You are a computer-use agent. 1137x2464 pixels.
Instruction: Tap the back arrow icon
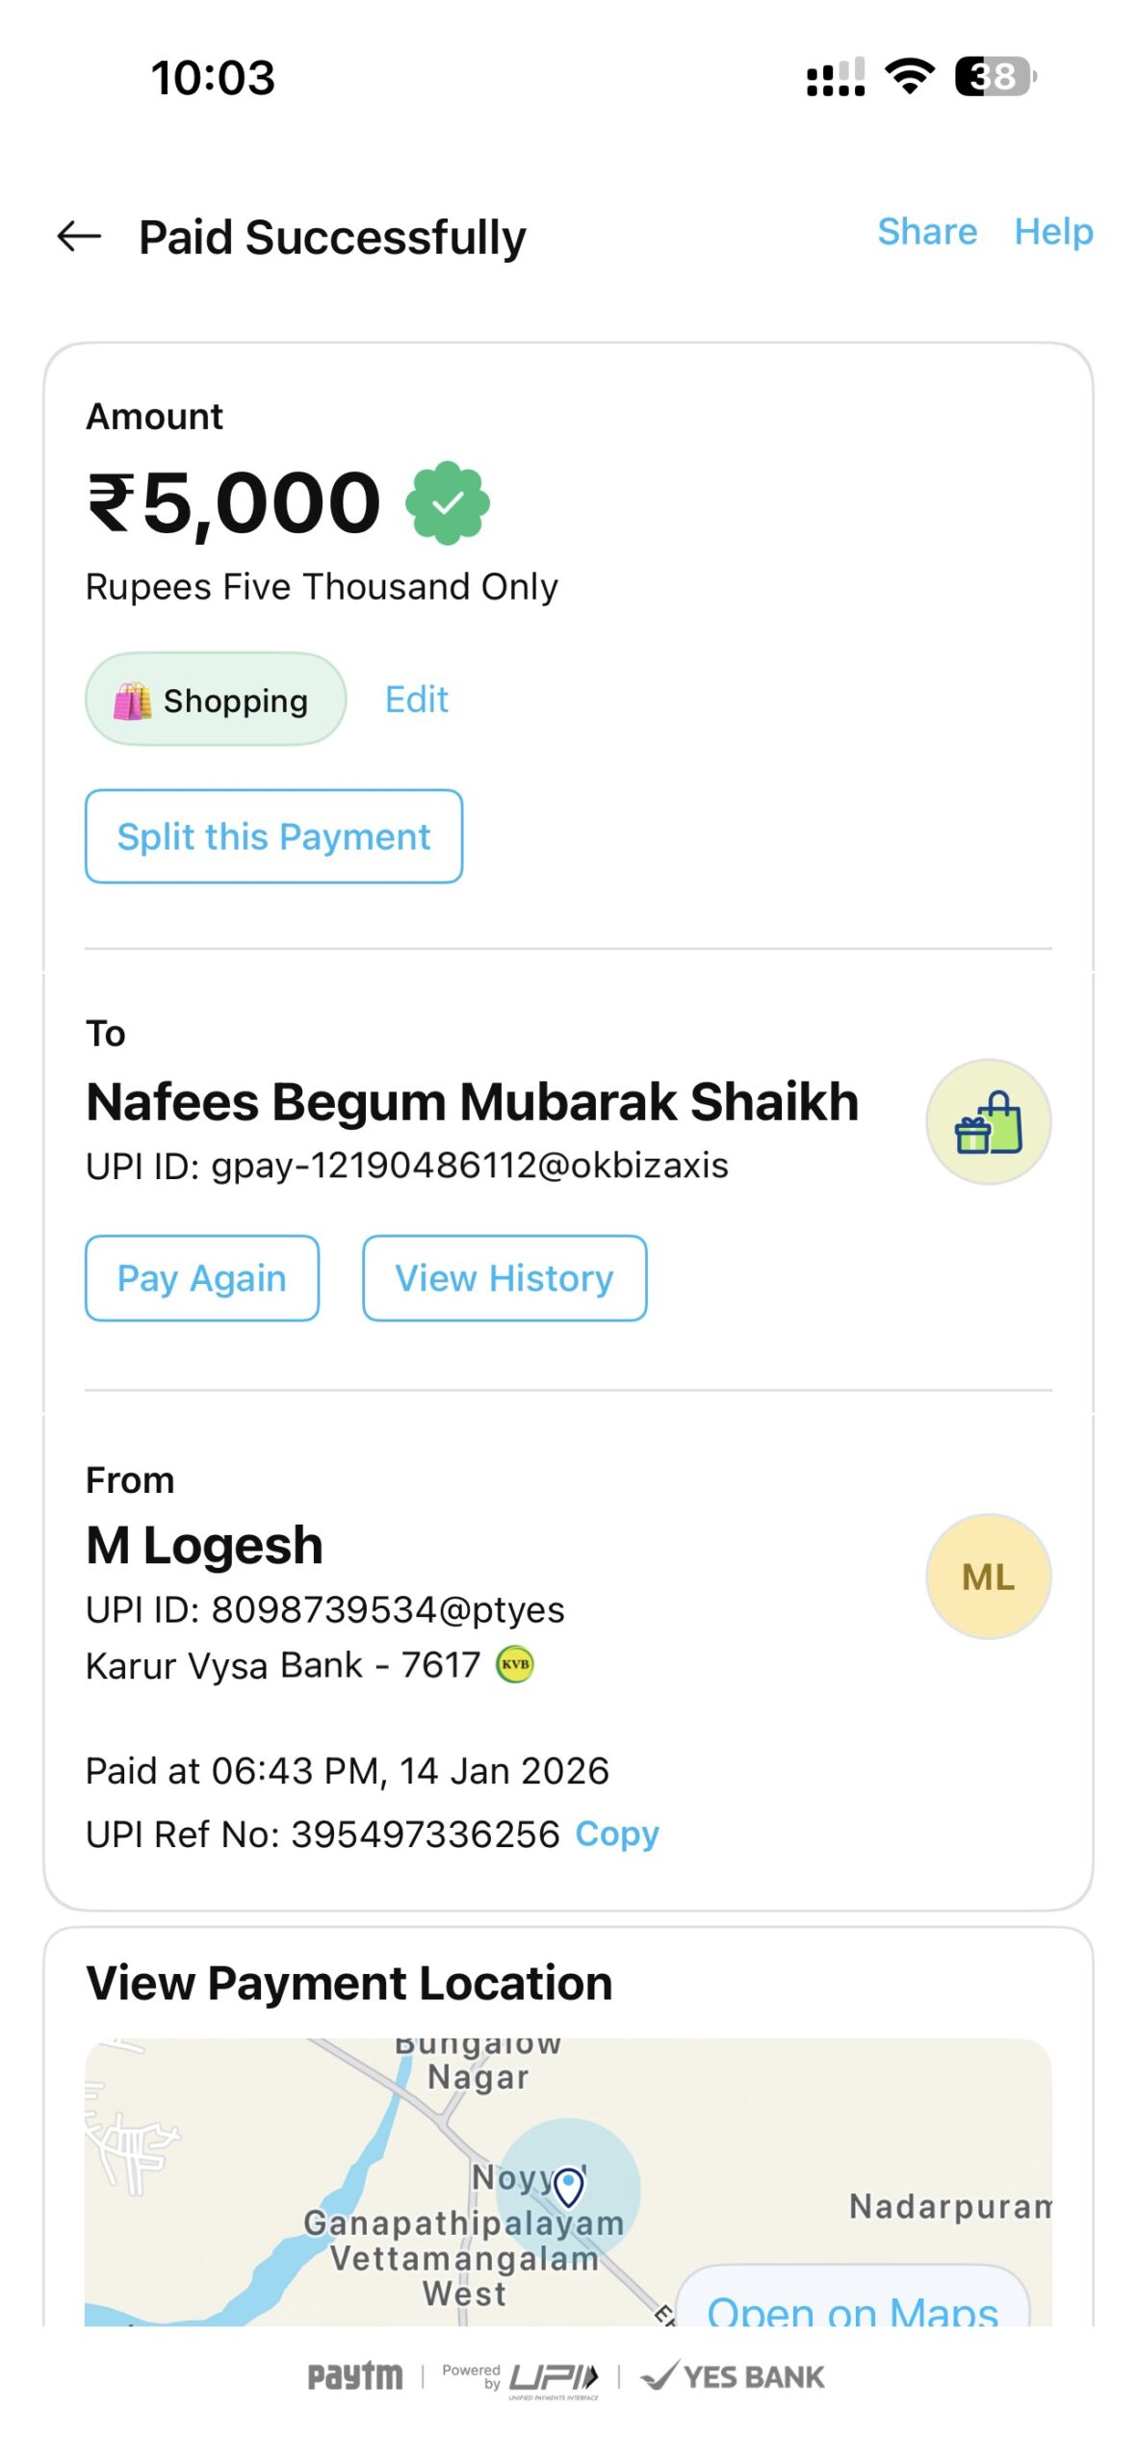pyautogui.click(x=79, y=236)
